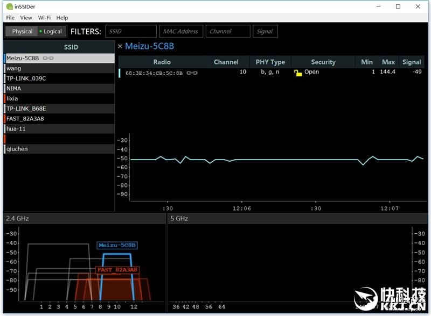Click the PHY type value b, g, n

270,72
